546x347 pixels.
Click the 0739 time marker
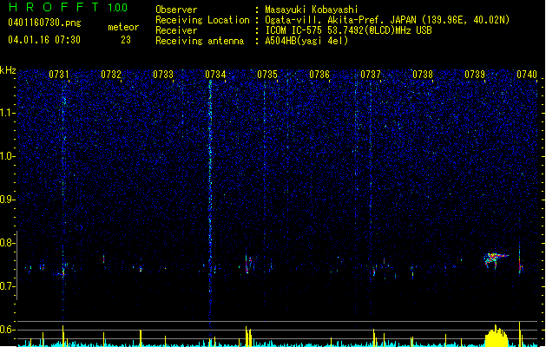pyautogui.click(x=475, y=74)
